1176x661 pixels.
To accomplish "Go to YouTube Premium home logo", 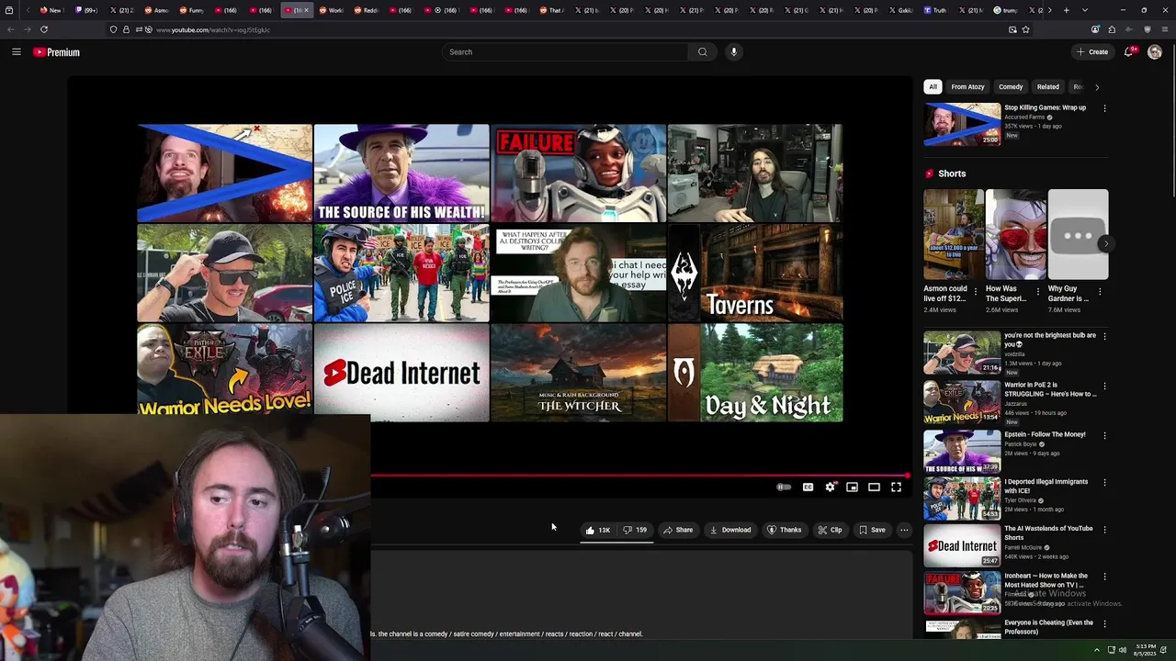I will pyautogui.click(x=57, y=52).
